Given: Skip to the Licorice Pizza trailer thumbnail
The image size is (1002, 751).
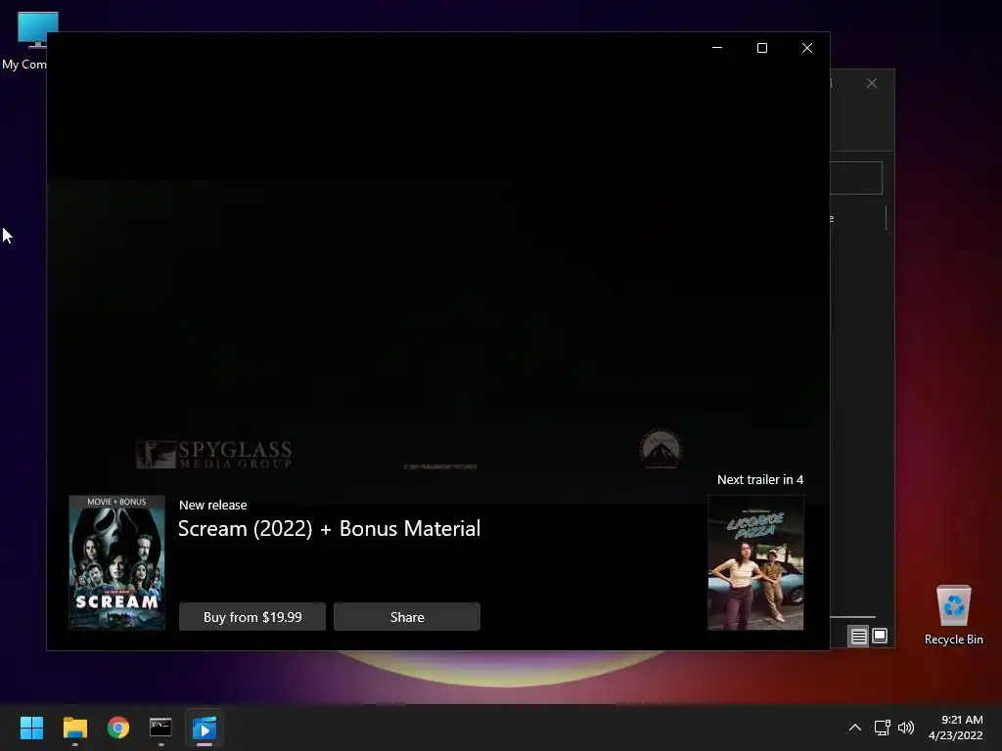Looking at the screenshot, I should (x=755, y=562).
